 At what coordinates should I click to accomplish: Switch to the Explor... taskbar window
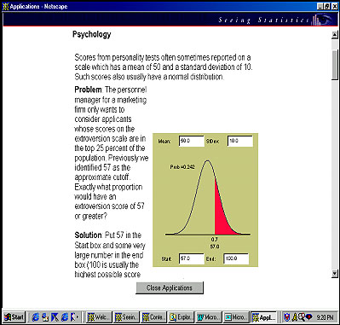(181, 317)
